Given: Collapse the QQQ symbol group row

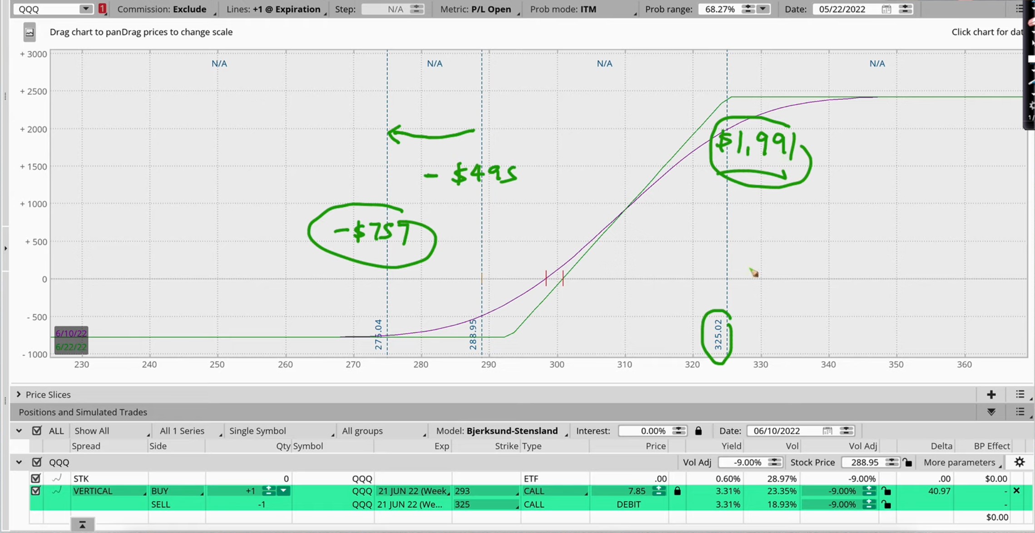Looking at the screenshot, I should [x=19, y=462].
